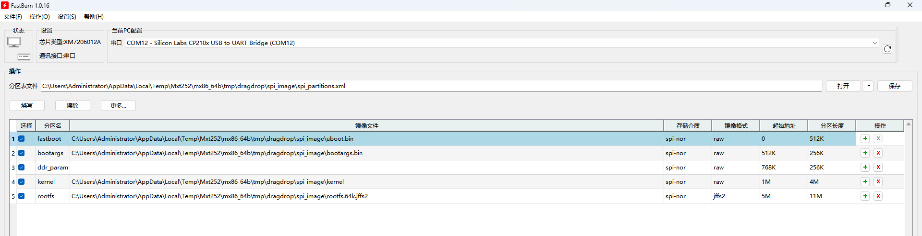The width and height of the screenshot is (922, 236).
Task: Click the rootfs partition name cell
Action: point(53,196)
